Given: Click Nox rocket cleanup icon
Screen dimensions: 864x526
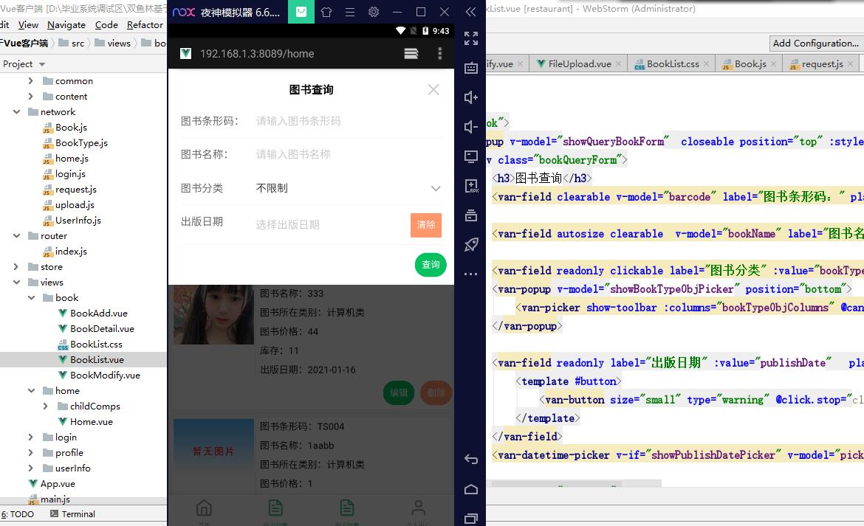Looking at the screenshot, I should point(470,244).
